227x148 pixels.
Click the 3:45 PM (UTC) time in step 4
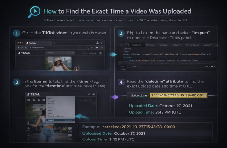(x=169, y=112)
